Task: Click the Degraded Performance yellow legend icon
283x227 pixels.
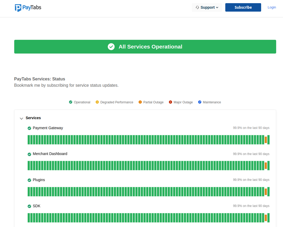Action: click(x=97, y=102)
